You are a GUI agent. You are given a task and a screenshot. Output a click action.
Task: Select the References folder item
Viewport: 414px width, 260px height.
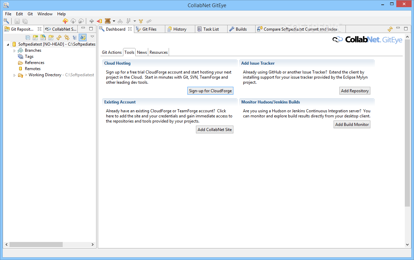34,63
